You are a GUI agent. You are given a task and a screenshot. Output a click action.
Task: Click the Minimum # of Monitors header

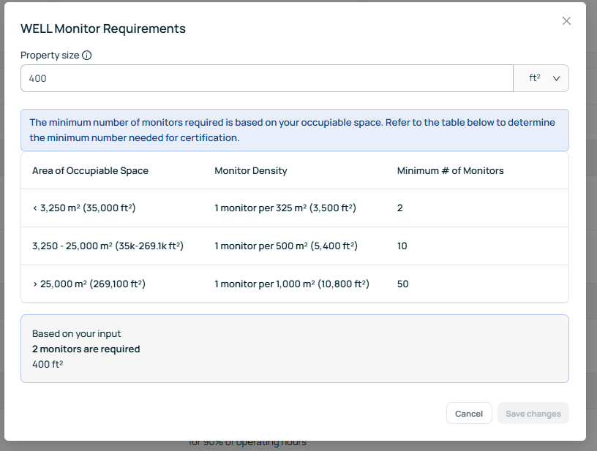[x=450, y=171]
